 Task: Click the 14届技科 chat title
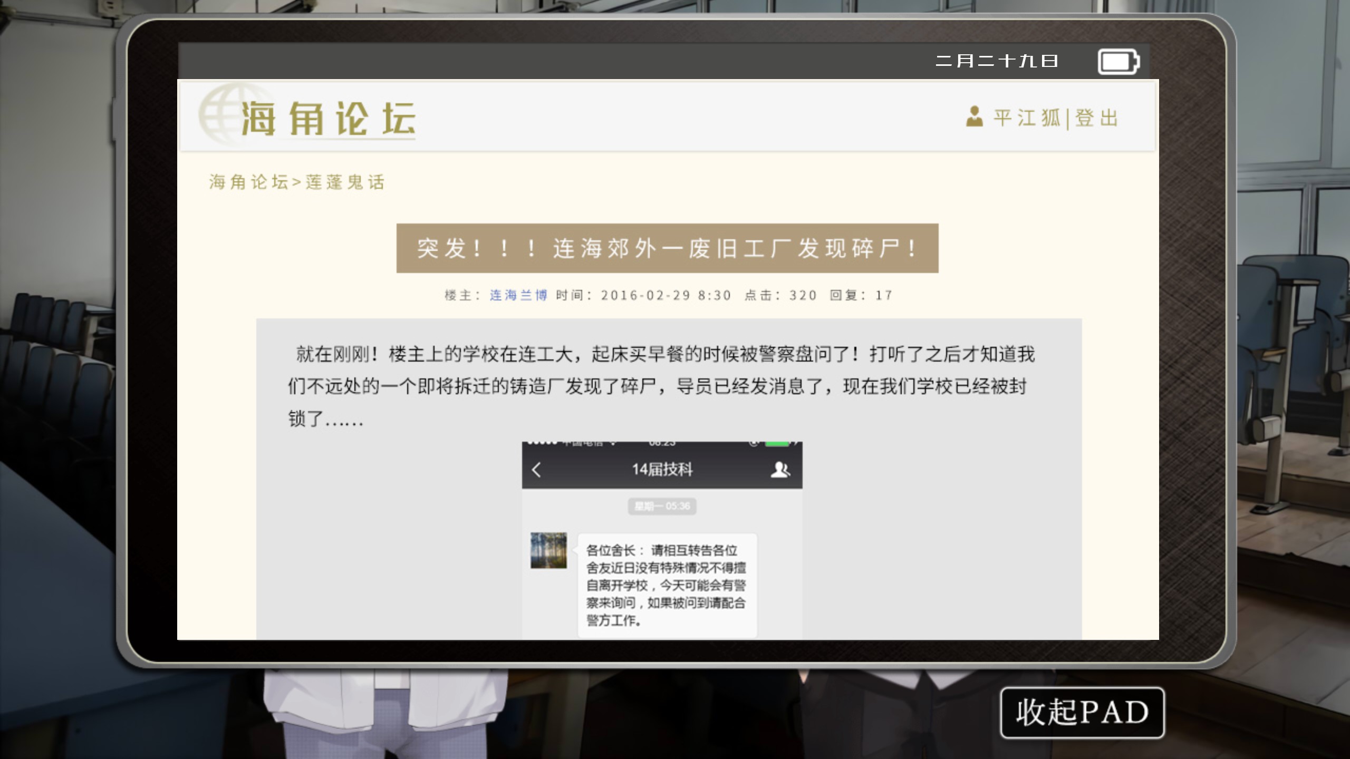coord(662,469)
